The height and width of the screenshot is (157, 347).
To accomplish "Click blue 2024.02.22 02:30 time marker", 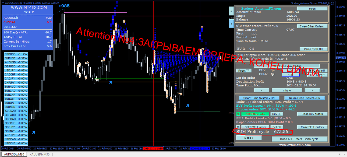I will (200, 148).
